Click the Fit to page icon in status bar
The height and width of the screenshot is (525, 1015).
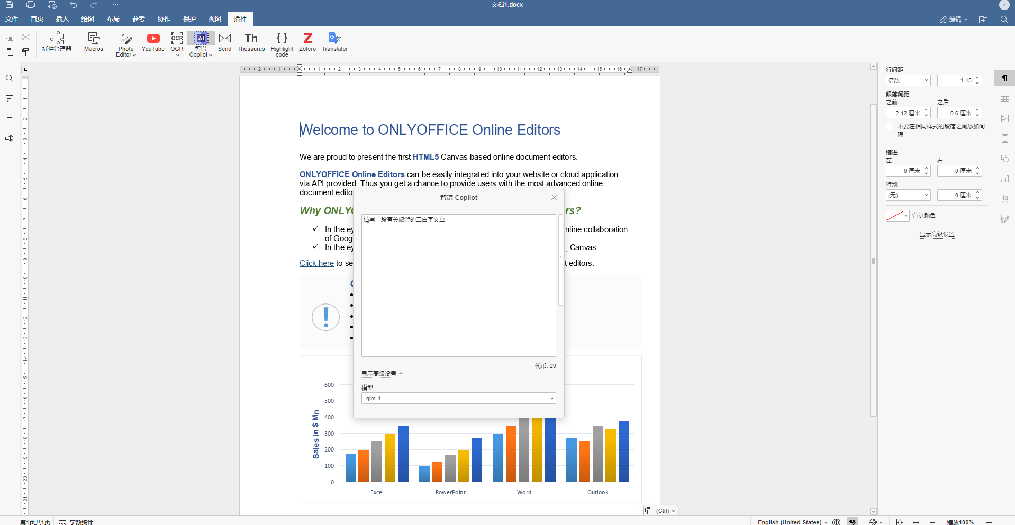[900, 522]
